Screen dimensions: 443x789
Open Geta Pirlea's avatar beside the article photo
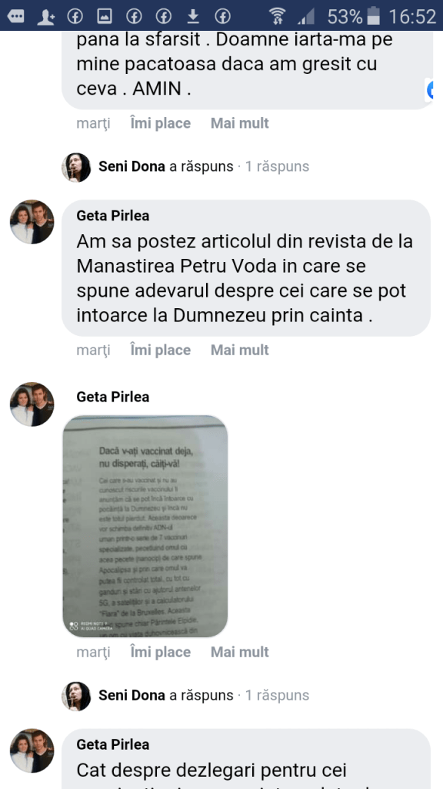[32, 404]
